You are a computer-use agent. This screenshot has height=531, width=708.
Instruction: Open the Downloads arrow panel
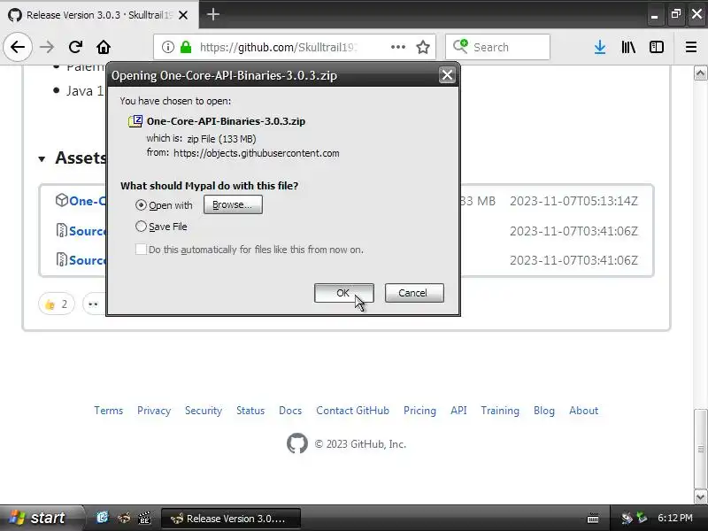pos(600,47)
